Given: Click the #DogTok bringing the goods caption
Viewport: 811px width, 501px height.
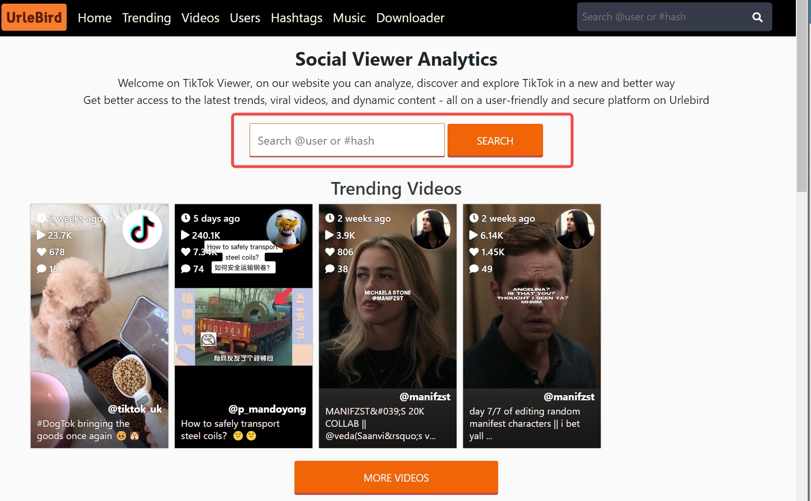Looking at the screenshot, I should [88, 430].
